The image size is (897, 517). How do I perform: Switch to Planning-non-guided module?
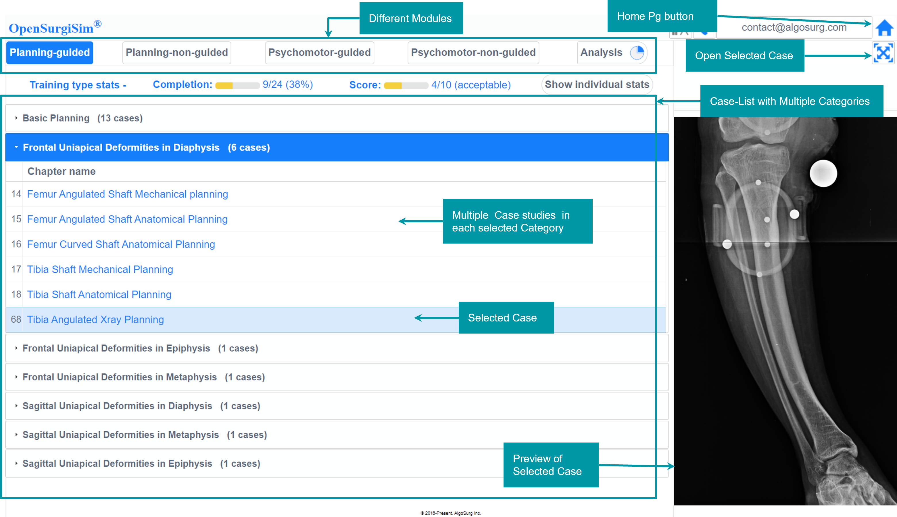176,53
